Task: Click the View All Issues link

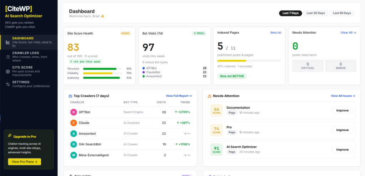Action: click(343, 96)
